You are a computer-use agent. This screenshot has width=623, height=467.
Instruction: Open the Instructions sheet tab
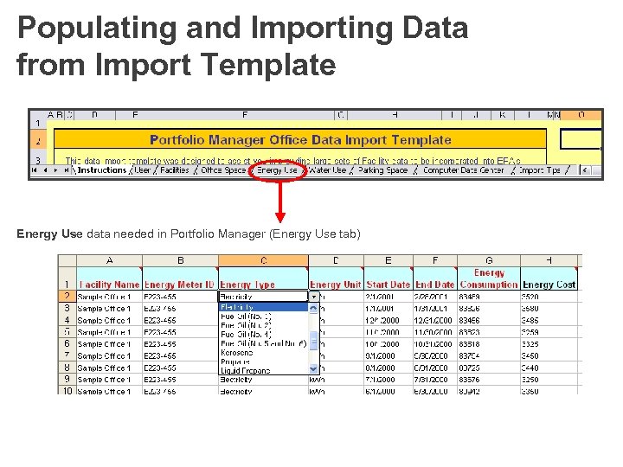coord(102,170)
